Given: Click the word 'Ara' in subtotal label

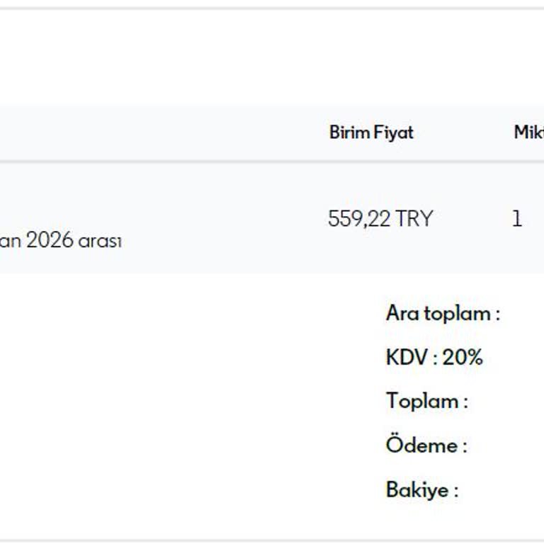Looking at the screenshot, I should (402, 313).
